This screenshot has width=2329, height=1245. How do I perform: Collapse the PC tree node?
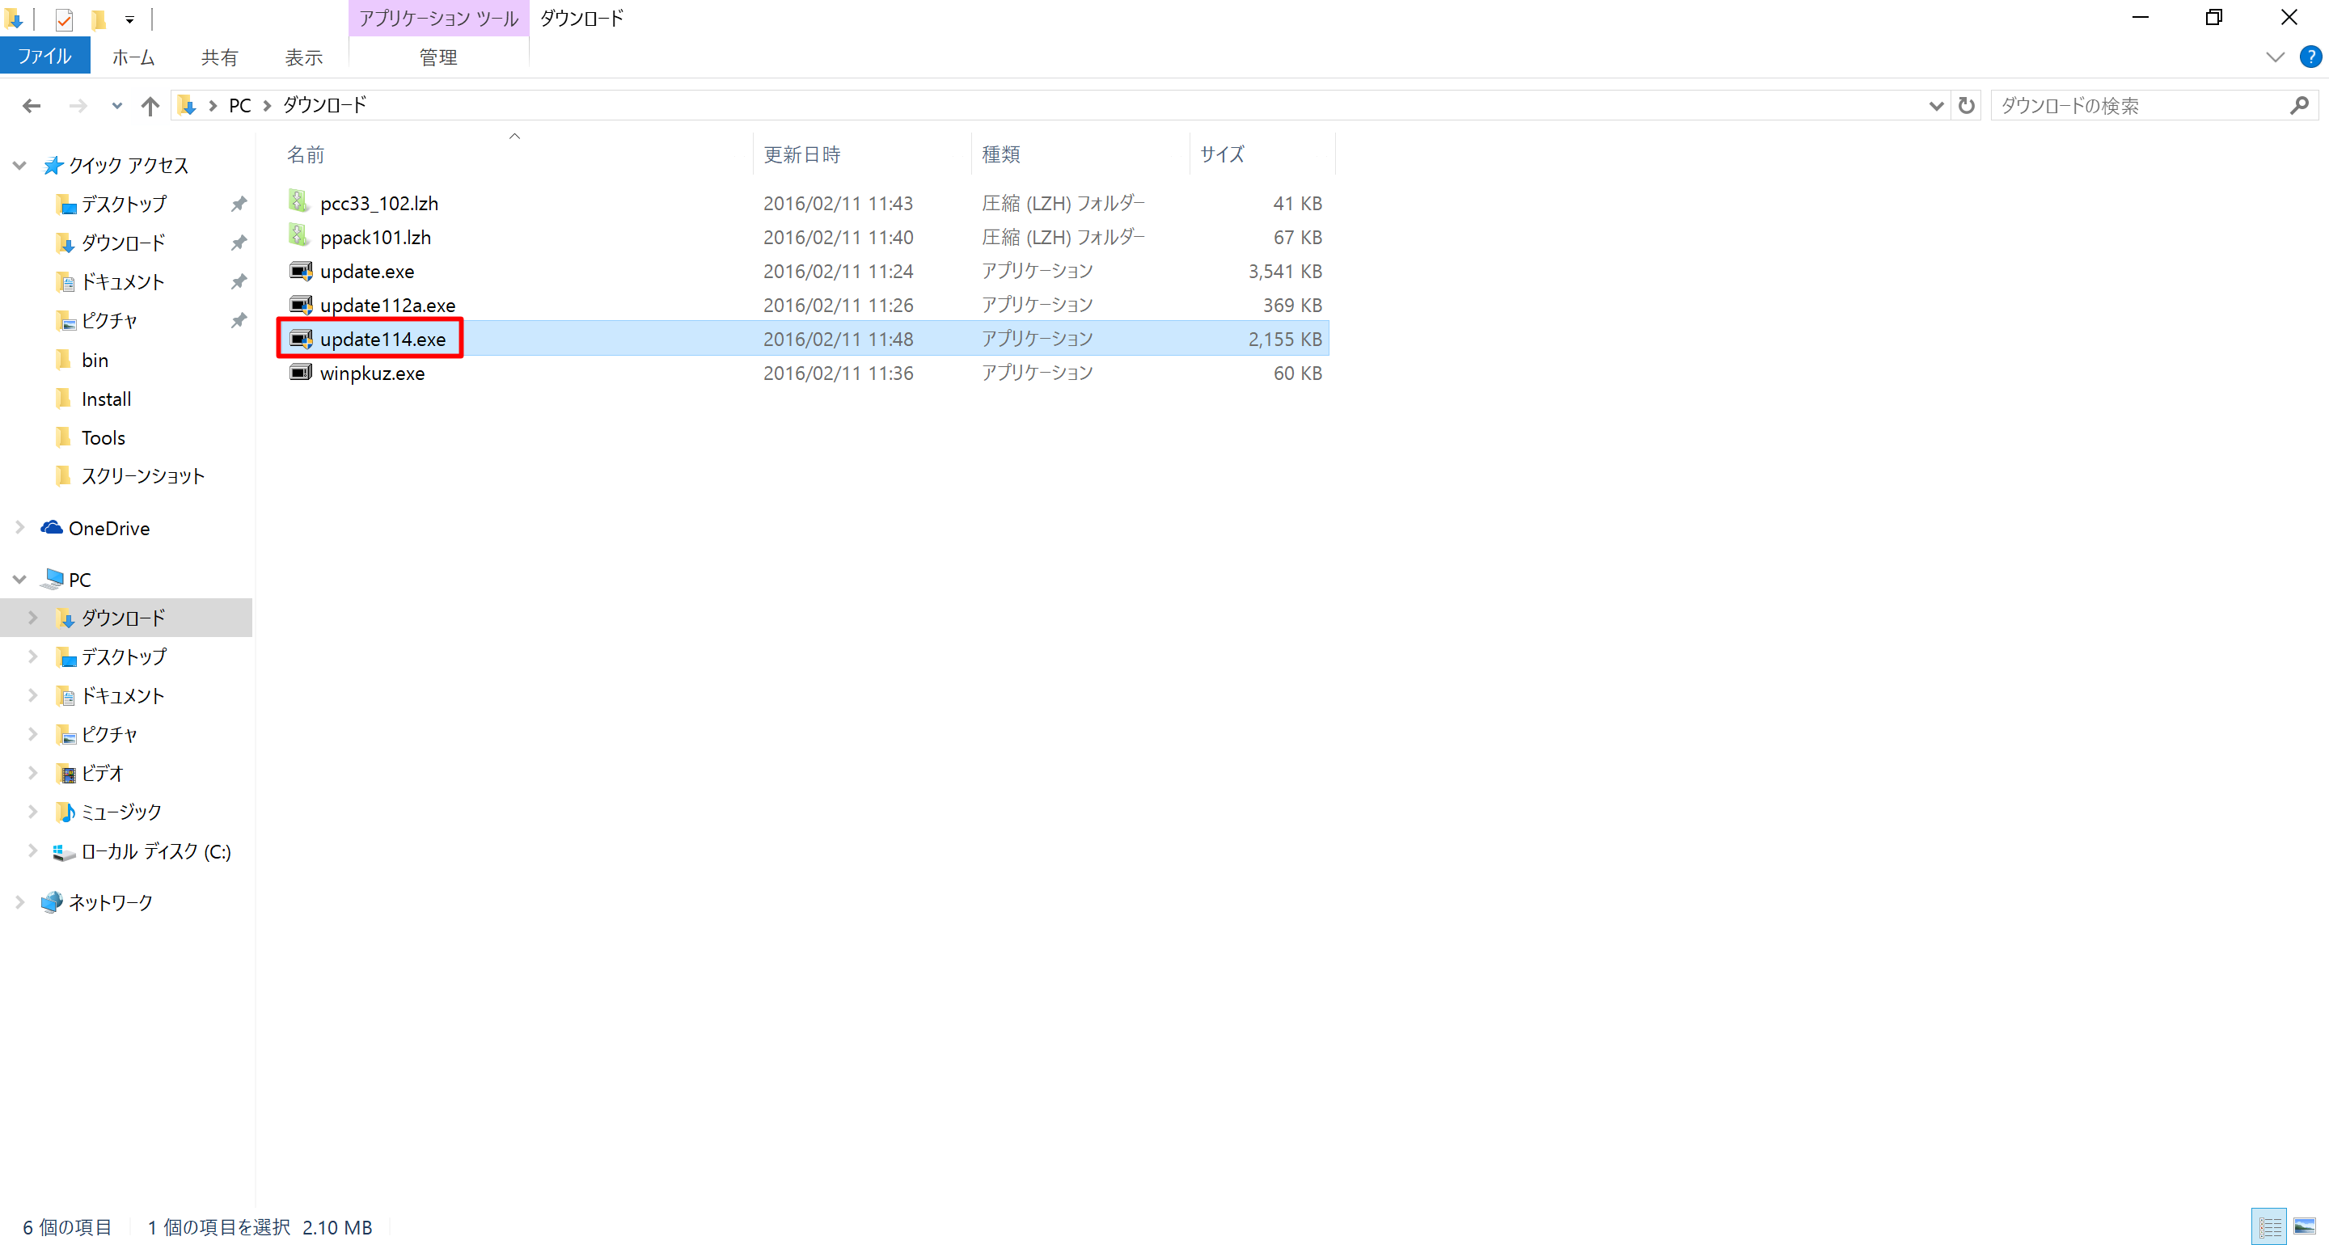19,580
